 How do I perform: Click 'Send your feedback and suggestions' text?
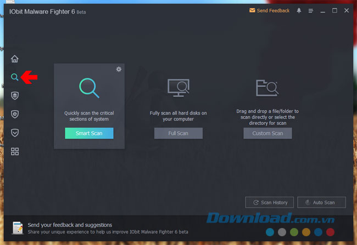click(70, 225)
